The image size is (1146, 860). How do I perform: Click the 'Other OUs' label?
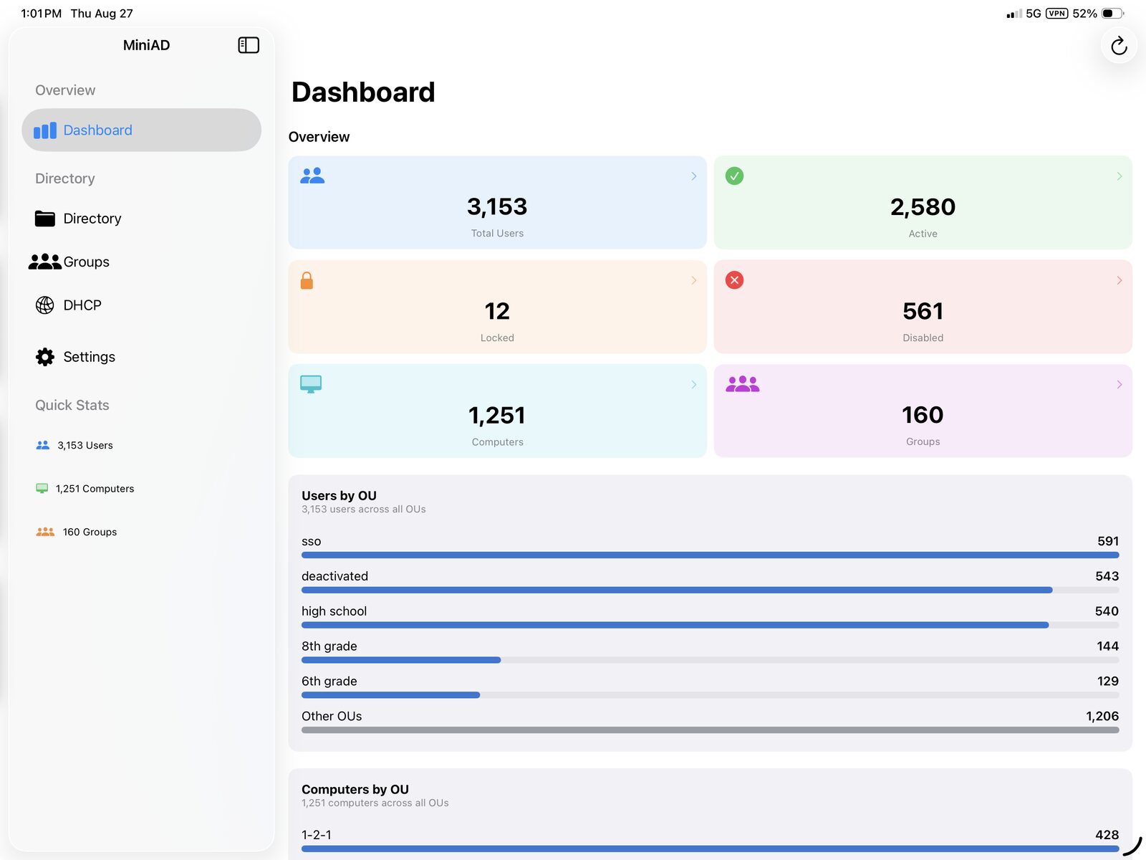[332, 716]
